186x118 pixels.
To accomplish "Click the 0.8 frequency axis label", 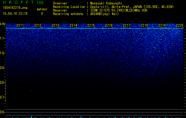I will pos(2,83).
